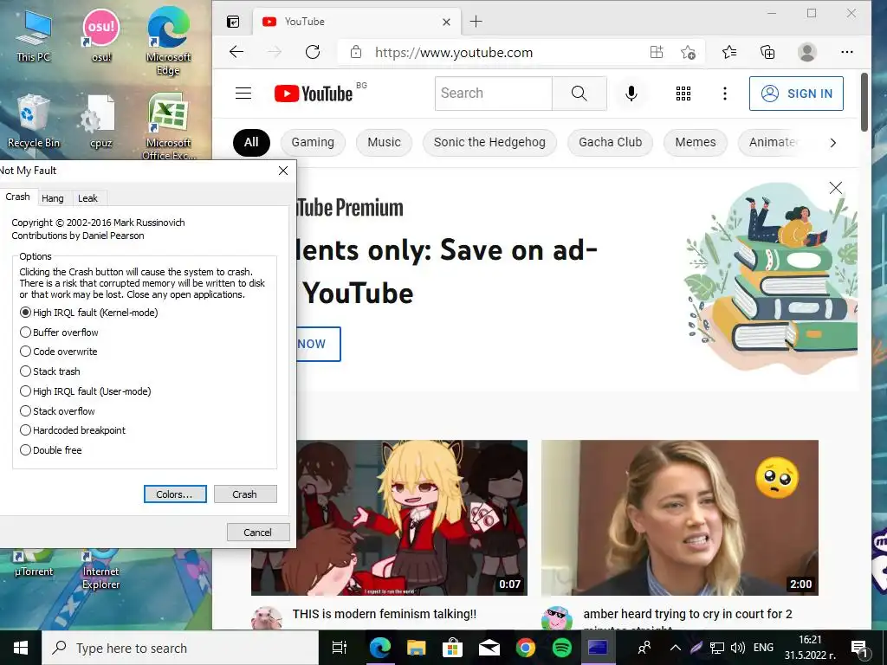
Task: Select the Microsoft Edge desktop shortcut
Action: pos(168,41)
